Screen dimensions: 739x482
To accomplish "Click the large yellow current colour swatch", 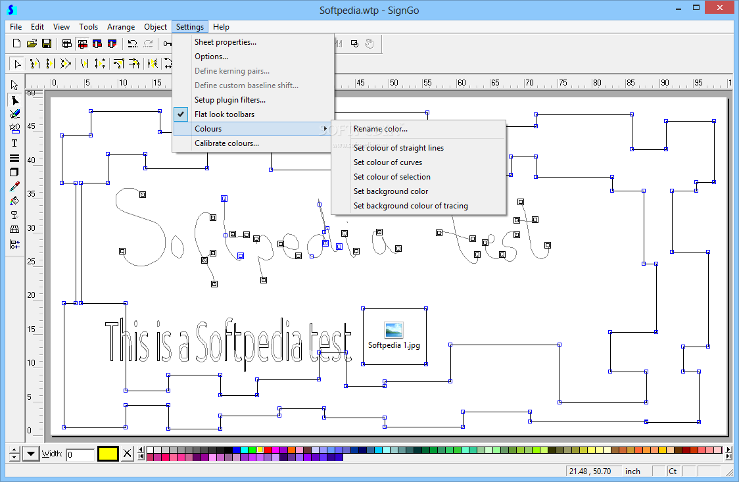I will 108,454.
